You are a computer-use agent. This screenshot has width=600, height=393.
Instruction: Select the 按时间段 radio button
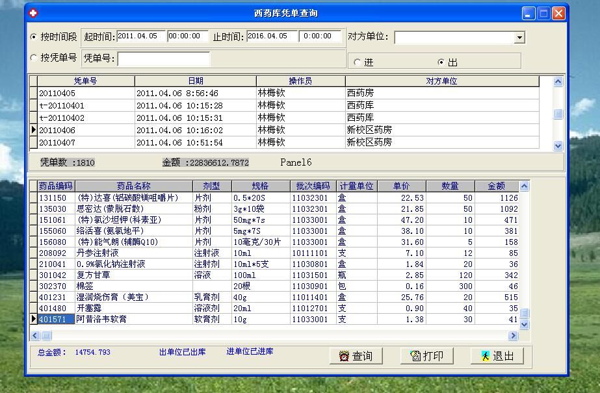tap(34, 36)
